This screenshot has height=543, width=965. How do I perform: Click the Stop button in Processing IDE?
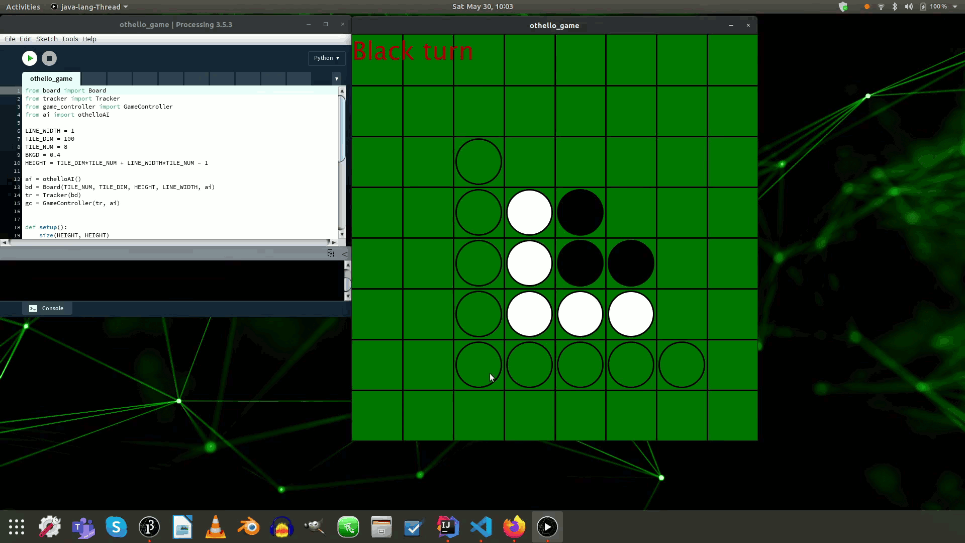pyautogui.click(x=49, y=58)
